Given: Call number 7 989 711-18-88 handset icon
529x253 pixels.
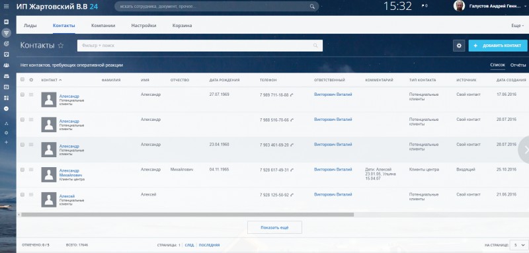Looking at the screenshot, I should 292,95.
